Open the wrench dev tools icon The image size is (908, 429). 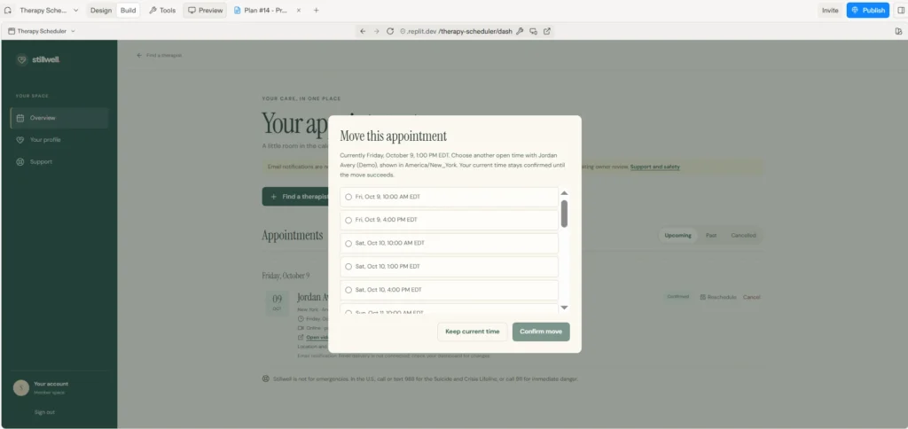(x=520, y=31)
